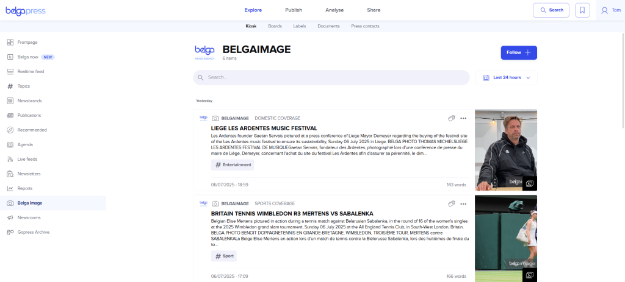The width and height of the screenshot is (625, 282).
Task: Open Publications in sidebar
Action: coord(29,115)
